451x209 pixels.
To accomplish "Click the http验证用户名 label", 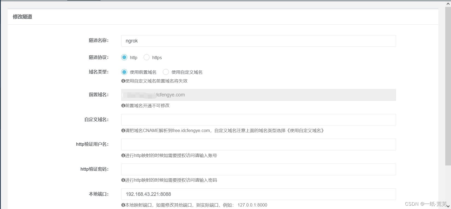I will (x=92, y=144).
